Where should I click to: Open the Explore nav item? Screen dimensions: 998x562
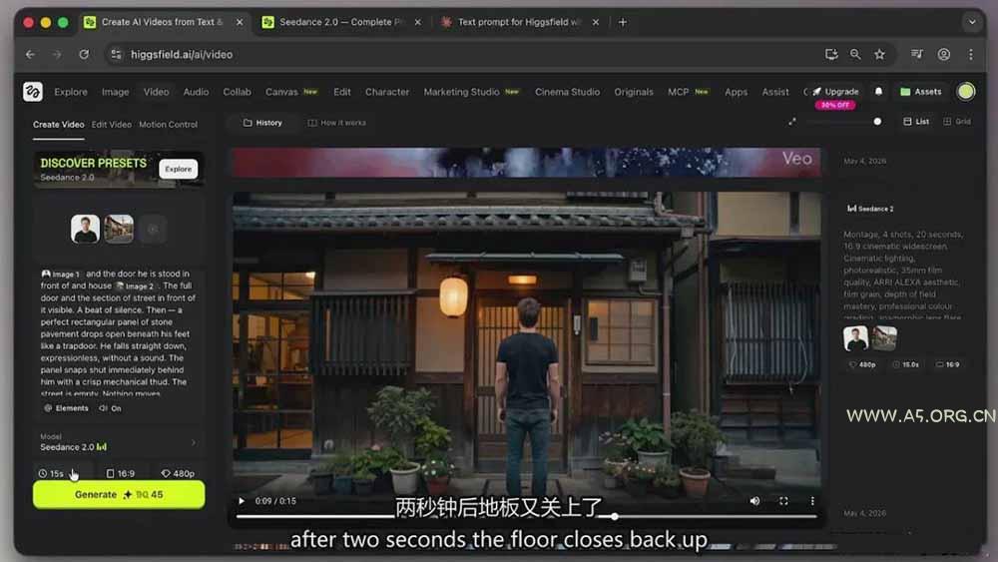[71, 92]
